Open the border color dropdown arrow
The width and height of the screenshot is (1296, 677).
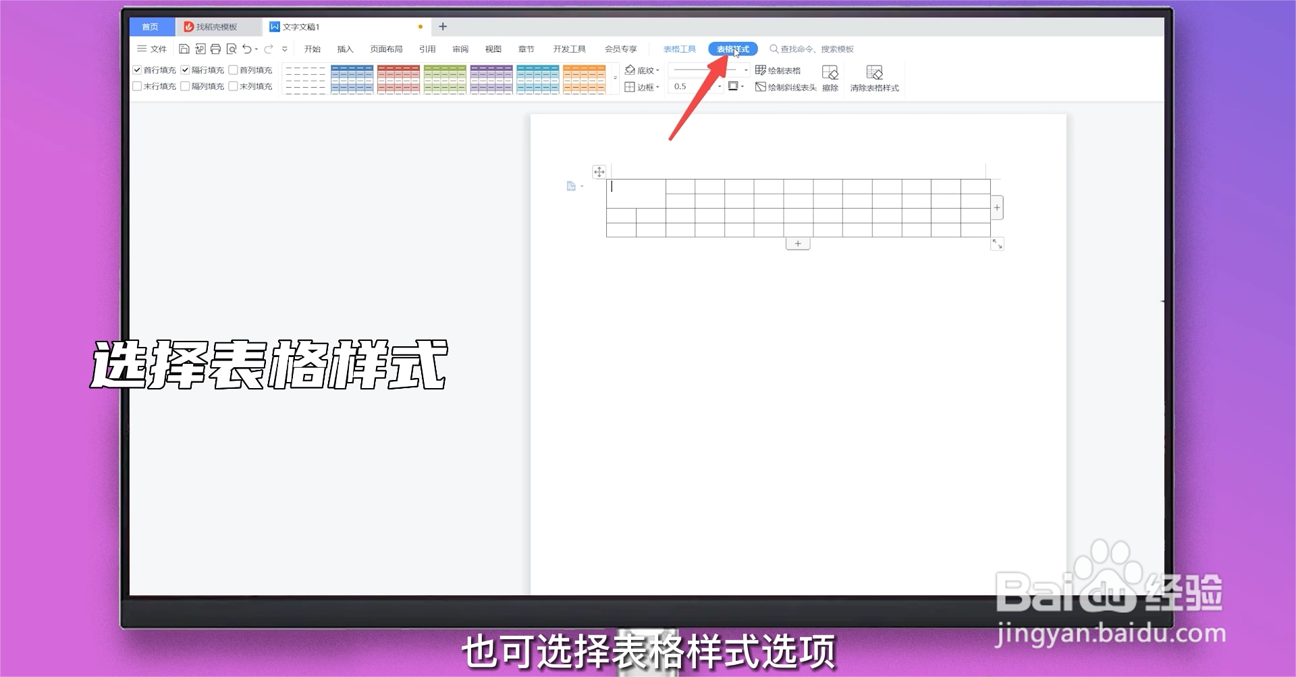pos(742,86)
